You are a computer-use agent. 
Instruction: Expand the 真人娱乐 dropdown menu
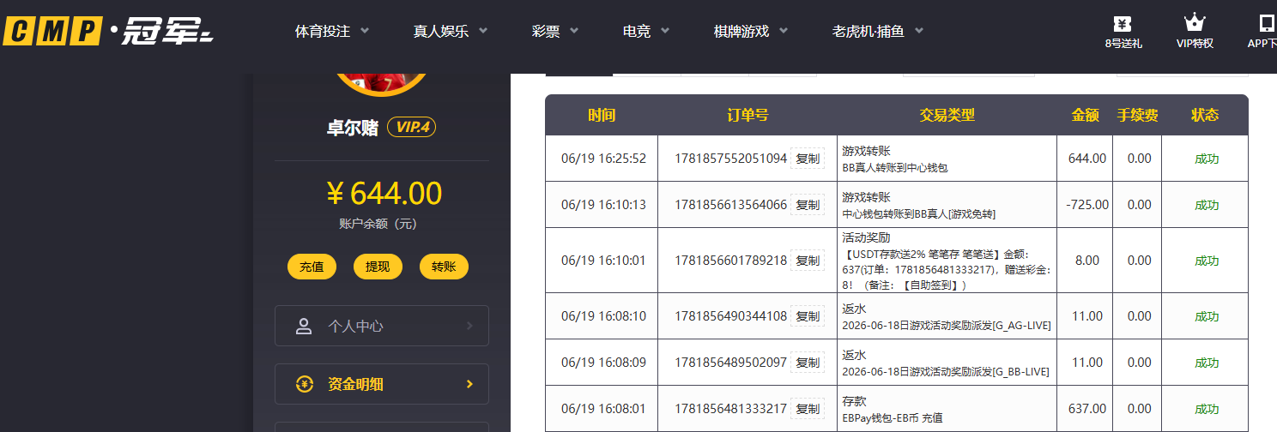click(x=451, y=31)
